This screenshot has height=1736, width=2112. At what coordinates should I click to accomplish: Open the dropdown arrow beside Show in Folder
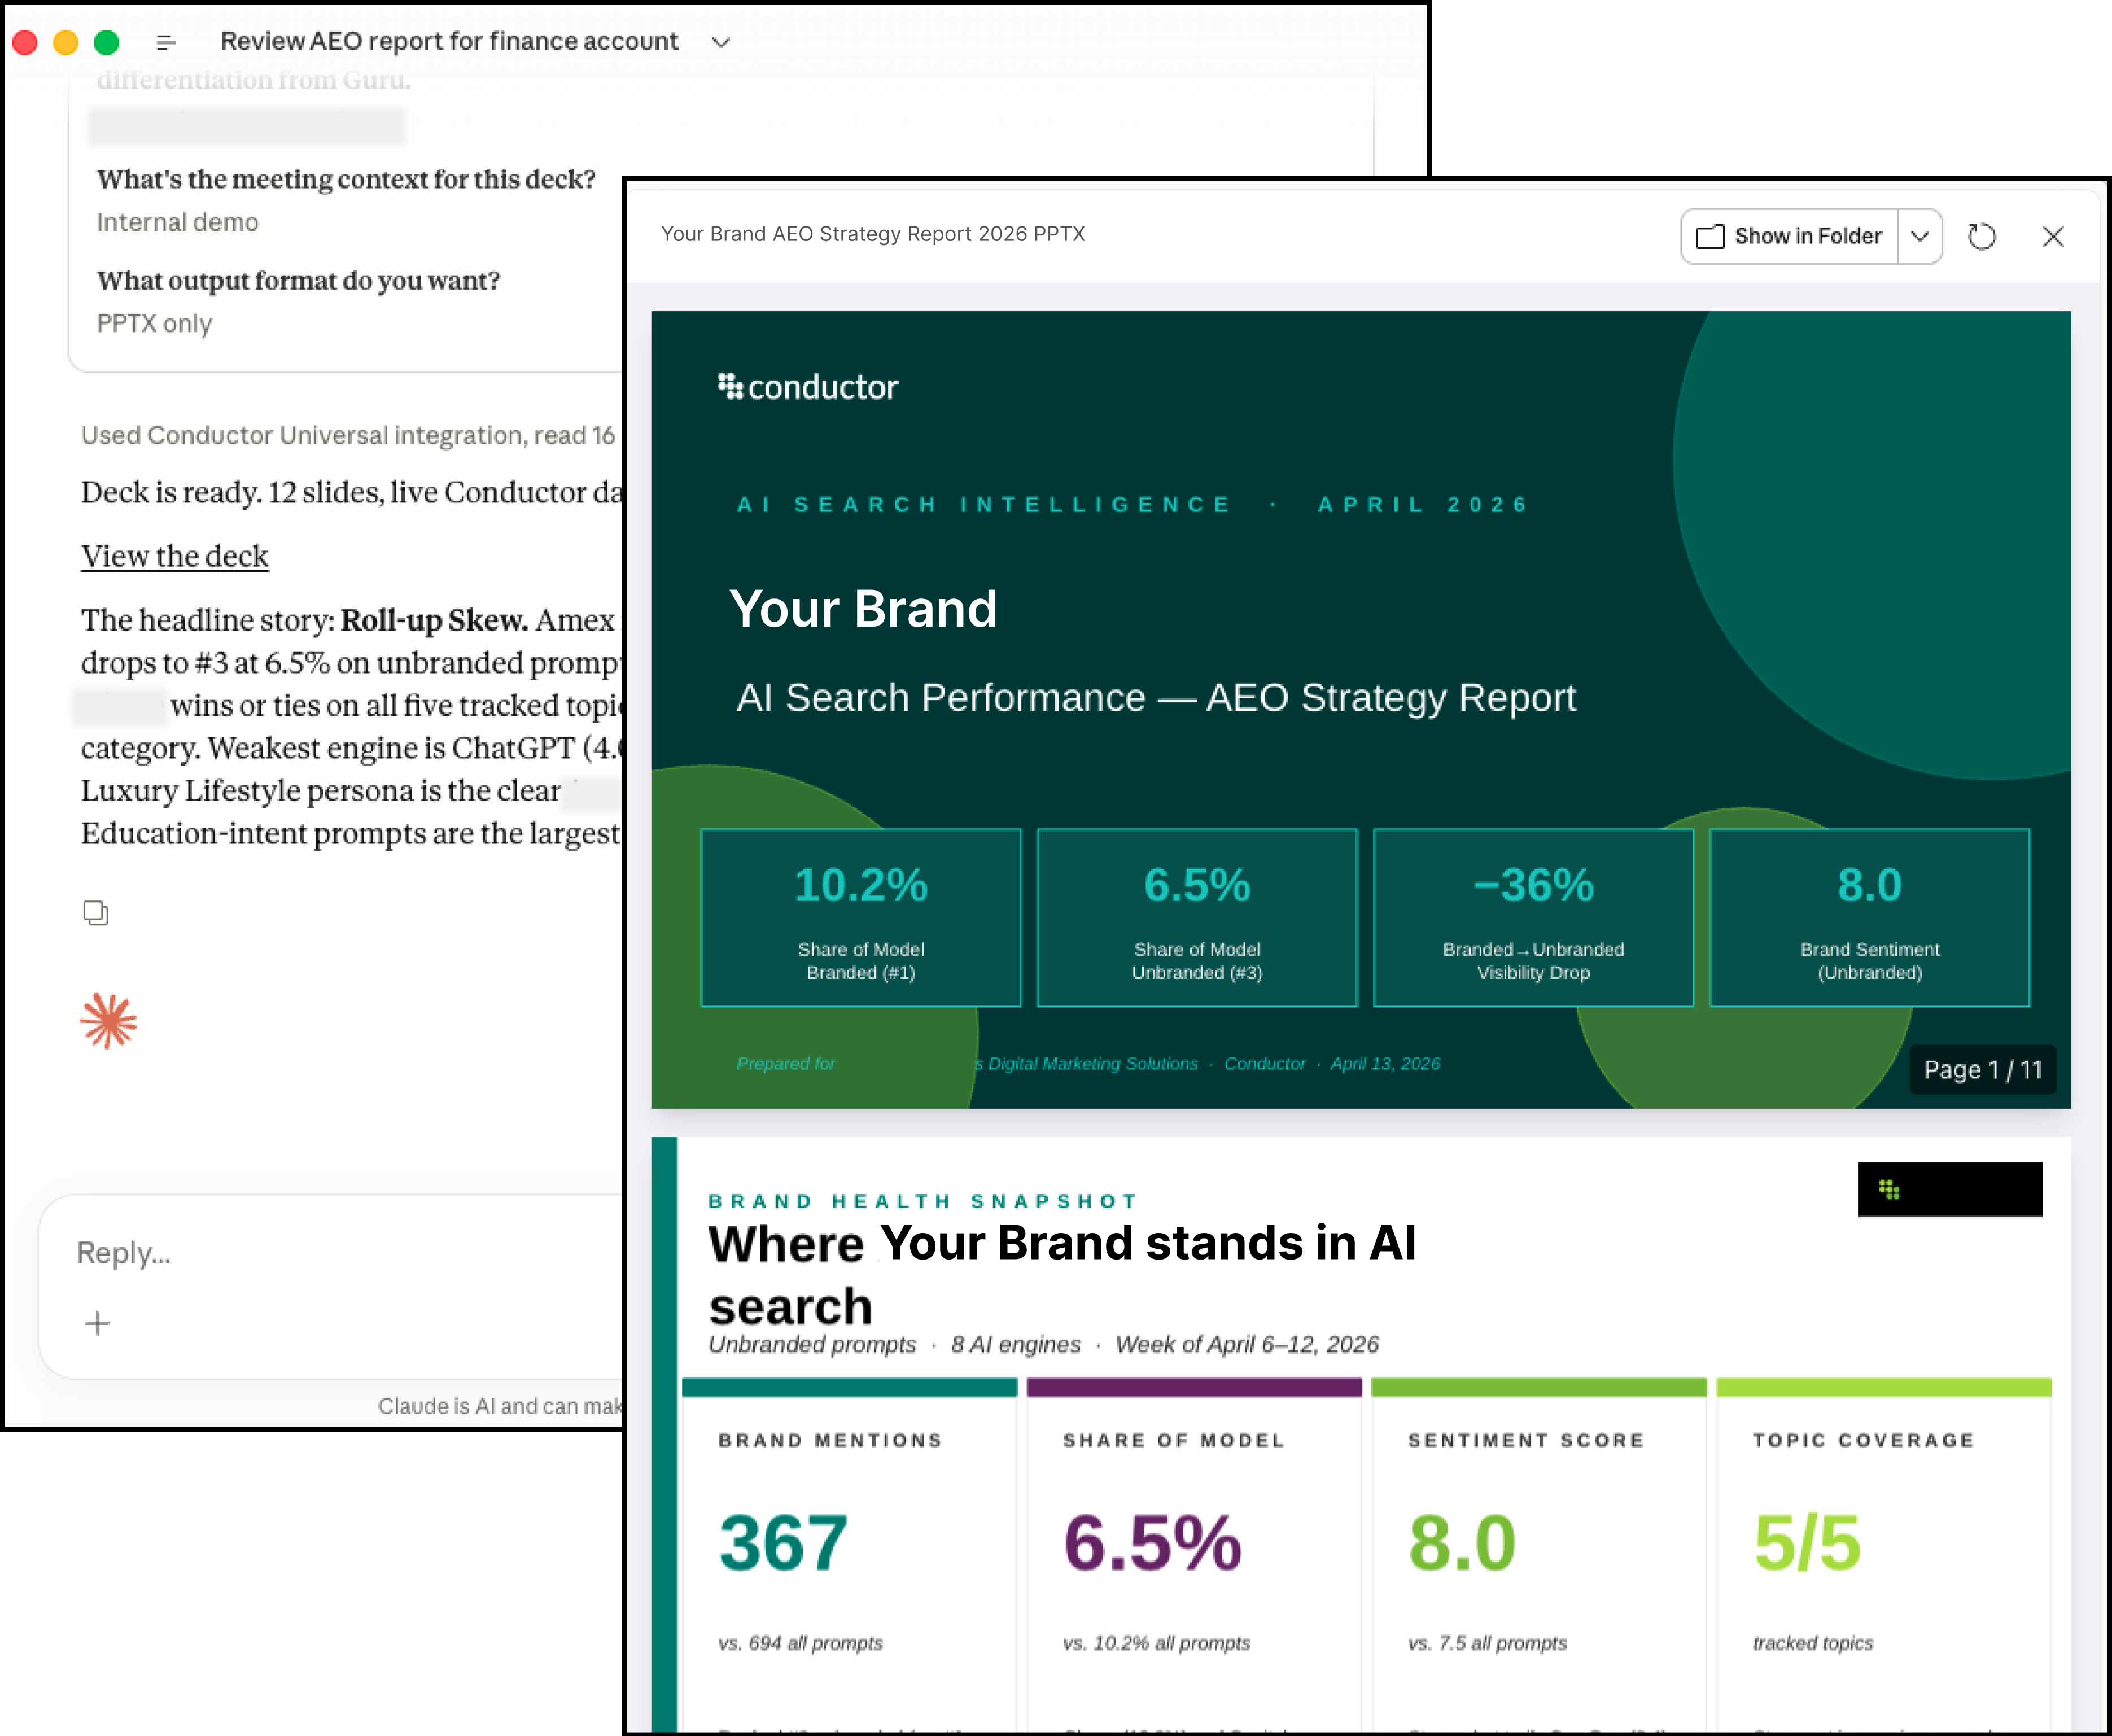[1919, 236]
